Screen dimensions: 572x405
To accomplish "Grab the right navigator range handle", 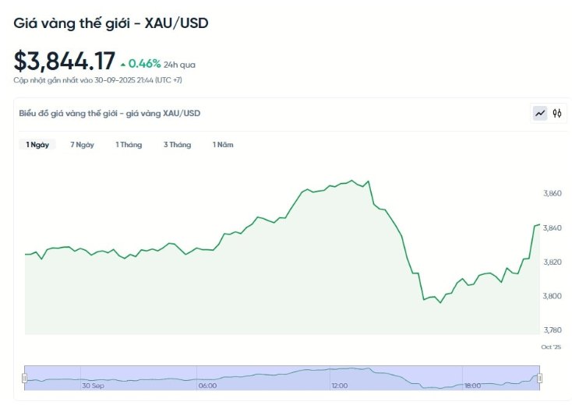I will tap(539, 378).
